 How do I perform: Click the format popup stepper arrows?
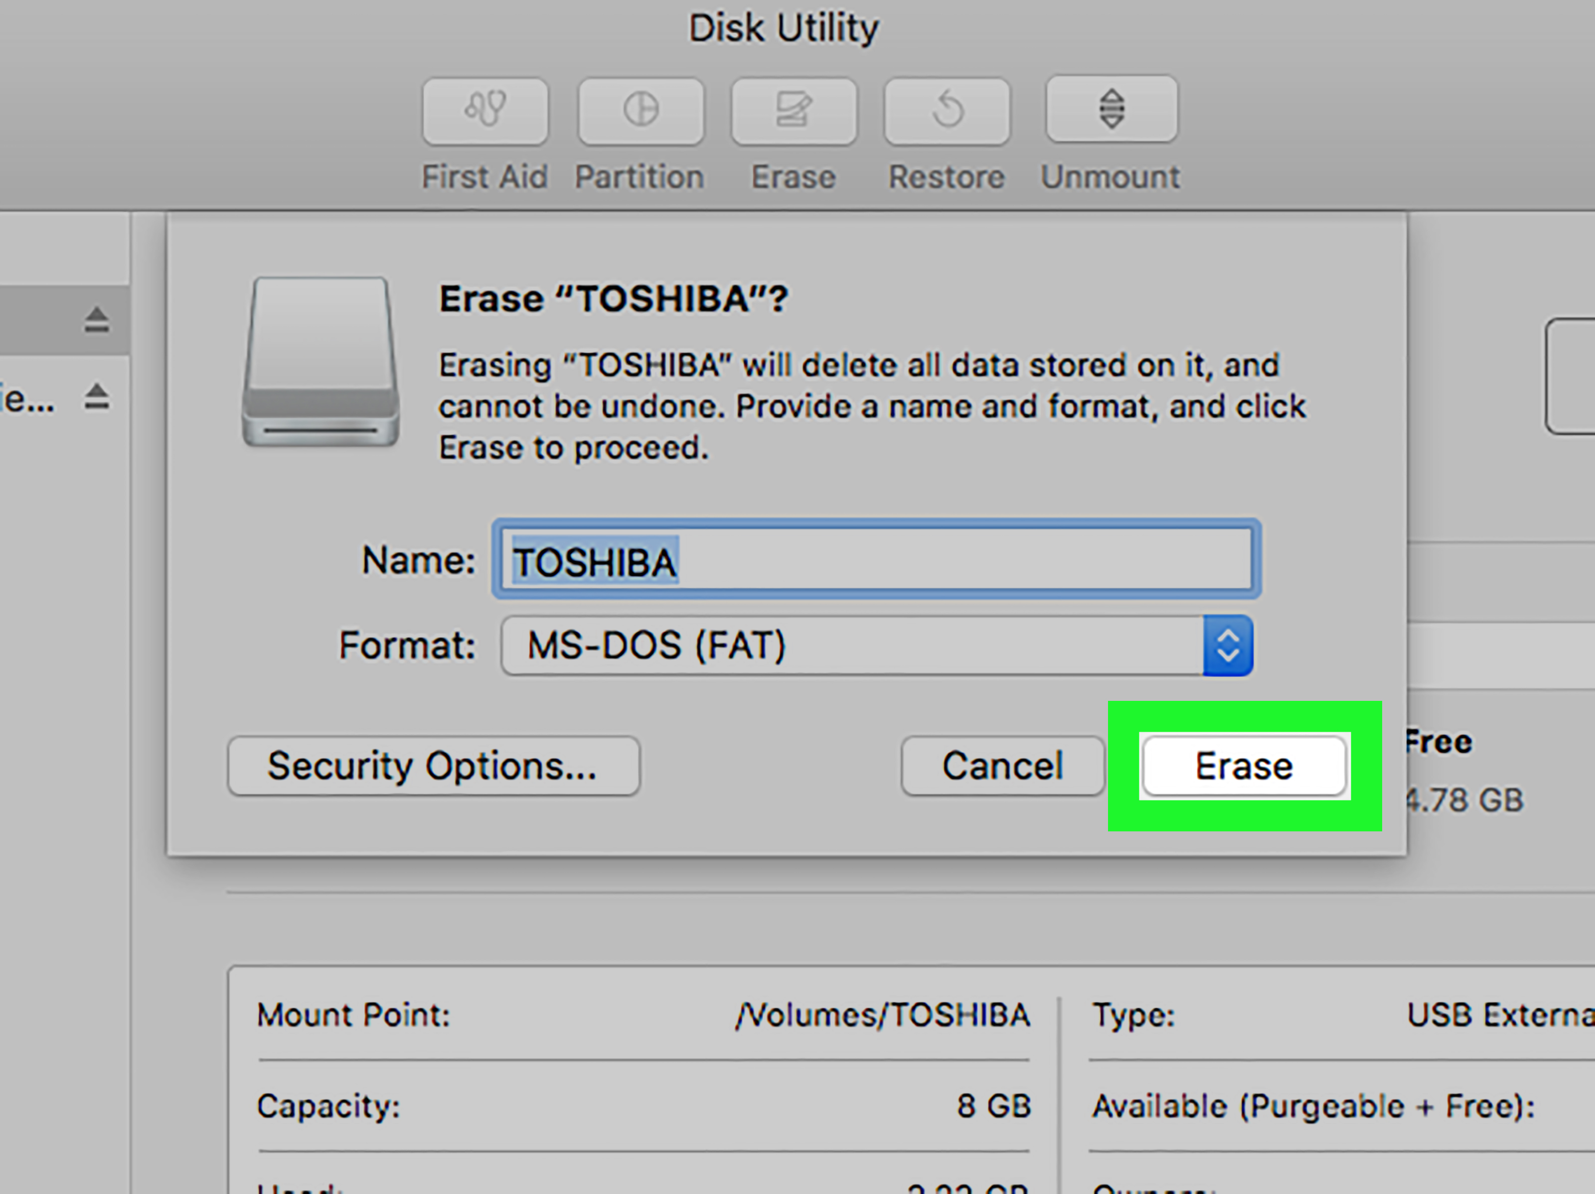(x=1228, y=647)
